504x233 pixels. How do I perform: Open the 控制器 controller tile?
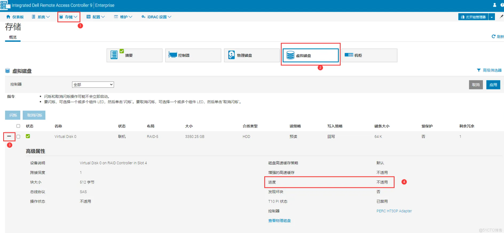click(x=193, y=55)
